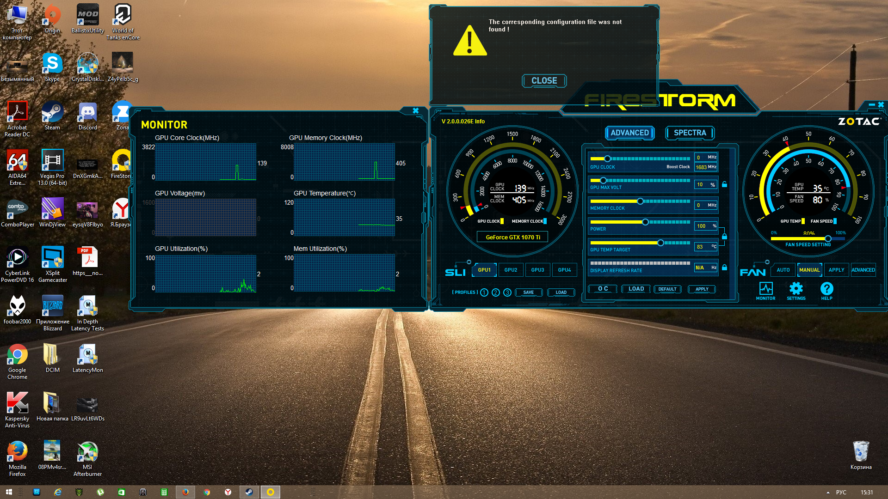888x499 pixels.
Task: Toggle the Power and Temp Target link lock
Action: pos(725,236)
